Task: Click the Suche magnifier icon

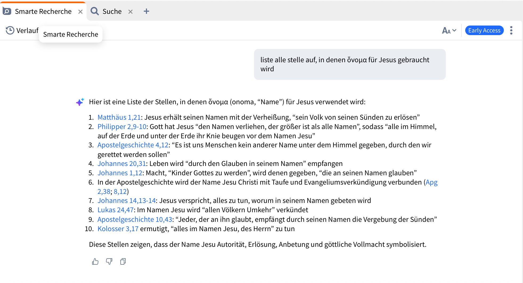Action: pos(95,11)
